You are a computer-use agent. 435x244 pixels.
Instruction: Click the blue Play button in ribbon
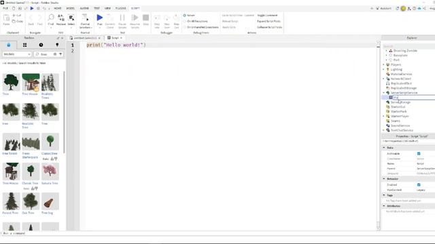(x=100, y=18)
